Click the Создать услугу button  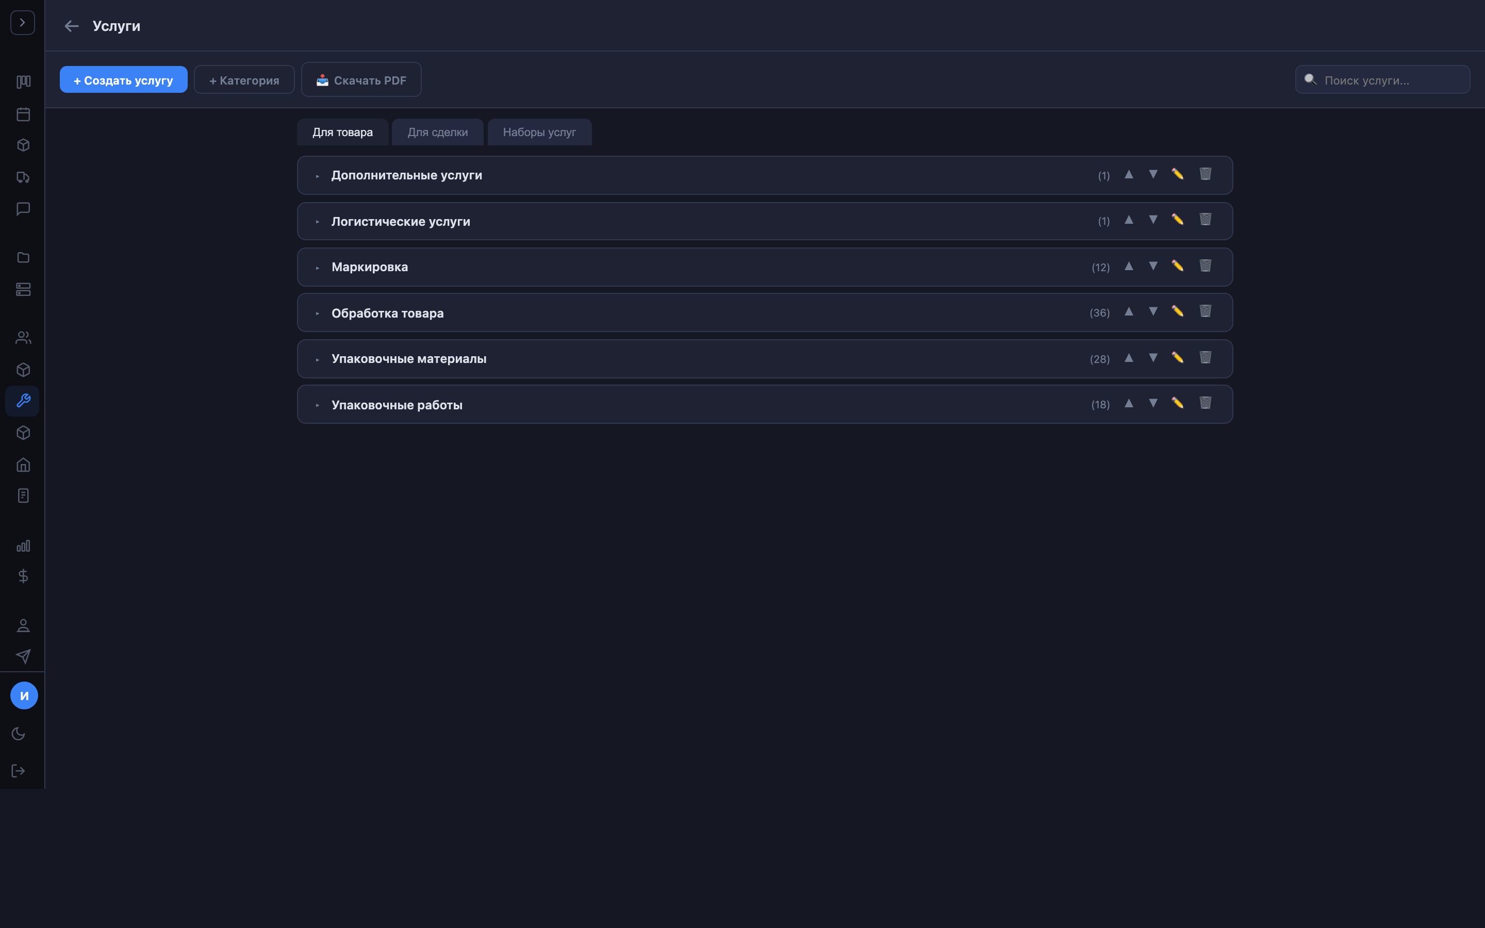point(123,80)
